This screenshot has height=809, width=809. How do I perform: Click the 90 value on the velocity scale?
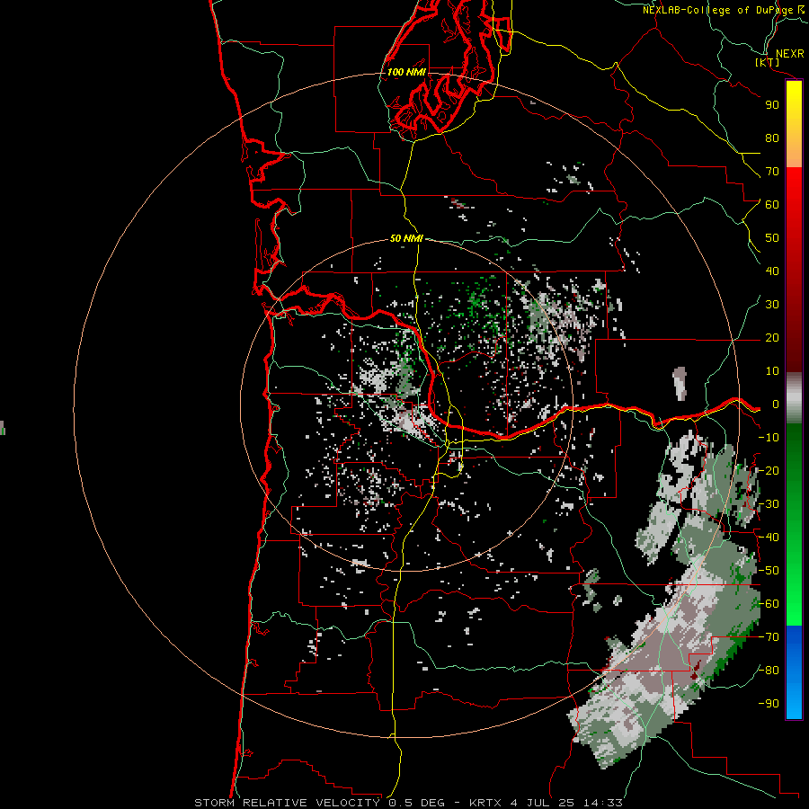coord(772,105)
